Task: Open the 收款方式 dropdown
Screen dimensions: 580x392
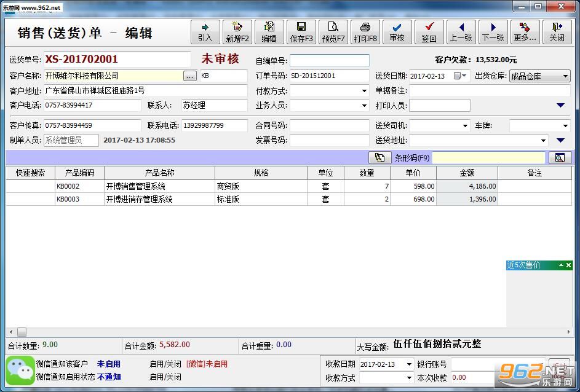Action: (409, 378)
